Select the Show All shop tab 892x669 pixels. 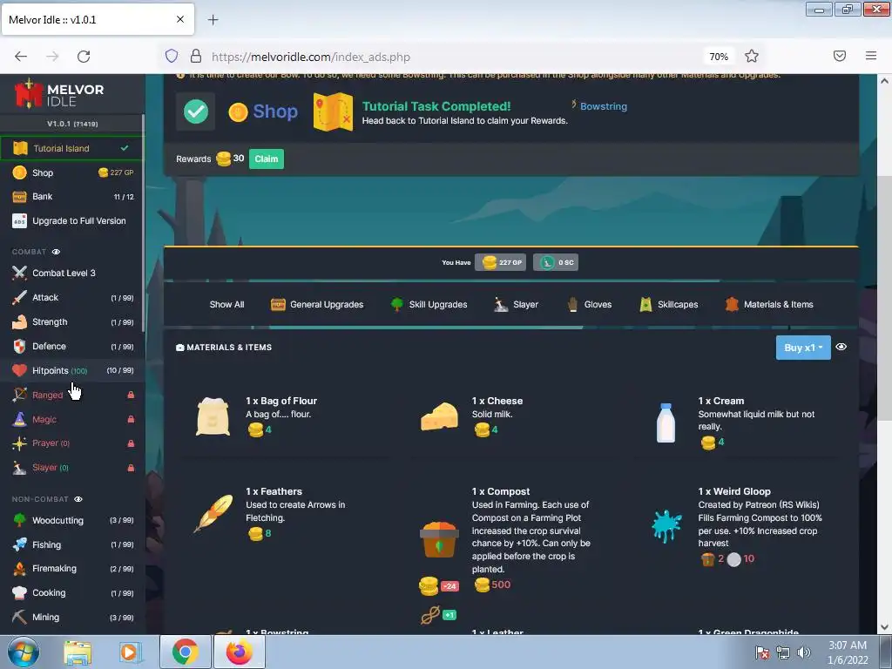coord(226,304)
